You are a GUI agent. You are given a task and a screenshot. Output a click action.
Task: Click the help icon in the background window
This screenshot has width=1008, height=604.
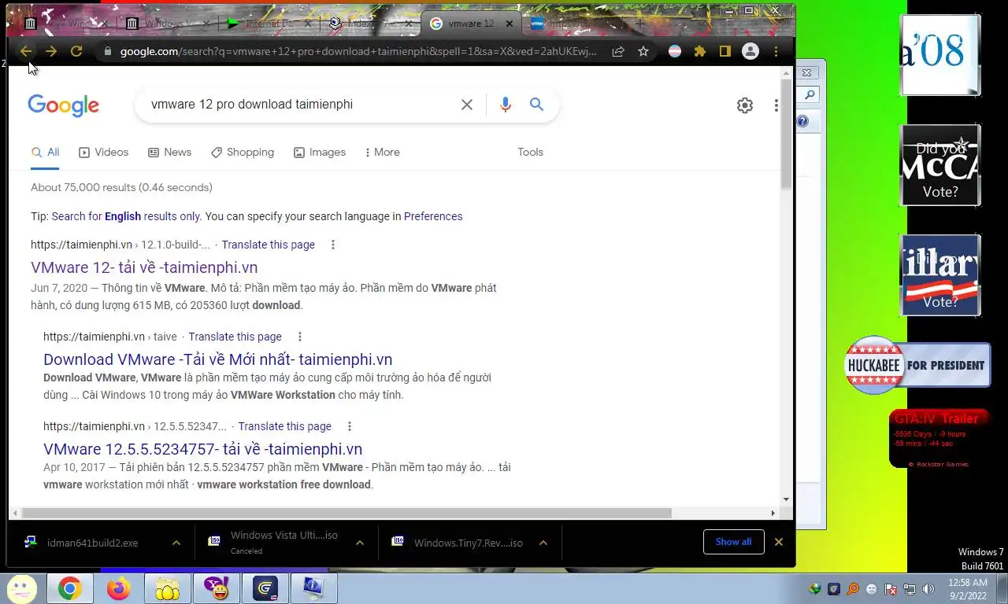802,121
